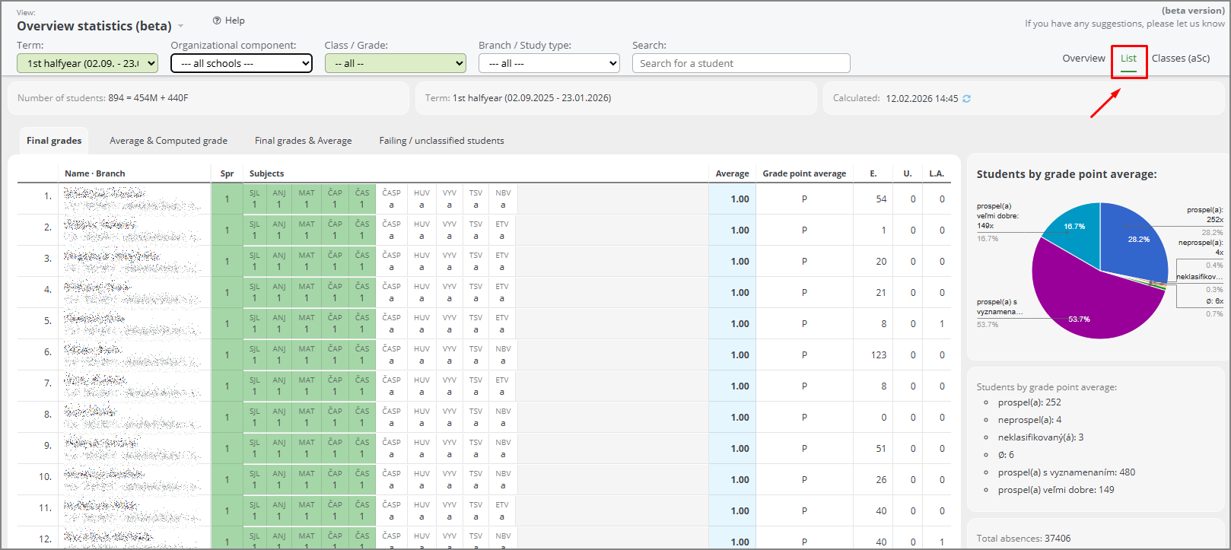
Task: Open the Overview statistics view chevron
Action: (x=181, y=27)
